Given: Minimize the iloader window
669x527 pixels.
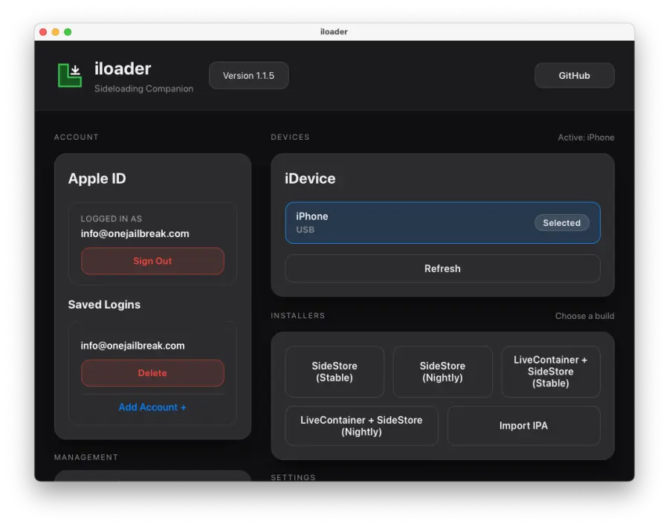Looking at the screenshot, I should [56, 32].
